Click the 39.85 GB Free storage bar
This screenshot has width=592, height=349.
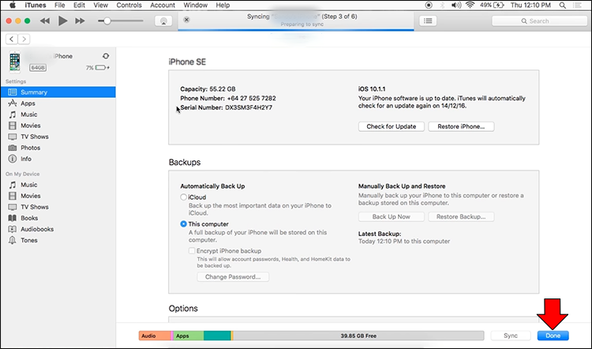(358, 336)
